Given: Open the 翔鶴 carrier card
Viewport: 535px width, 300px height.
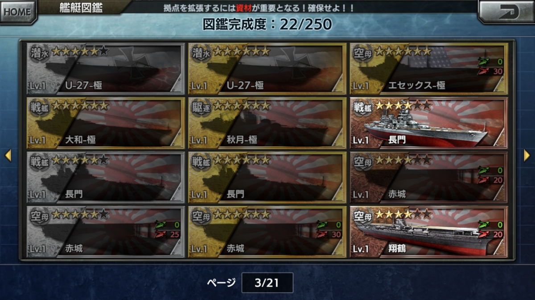Looking at the screenshot, I should (428, 232).
